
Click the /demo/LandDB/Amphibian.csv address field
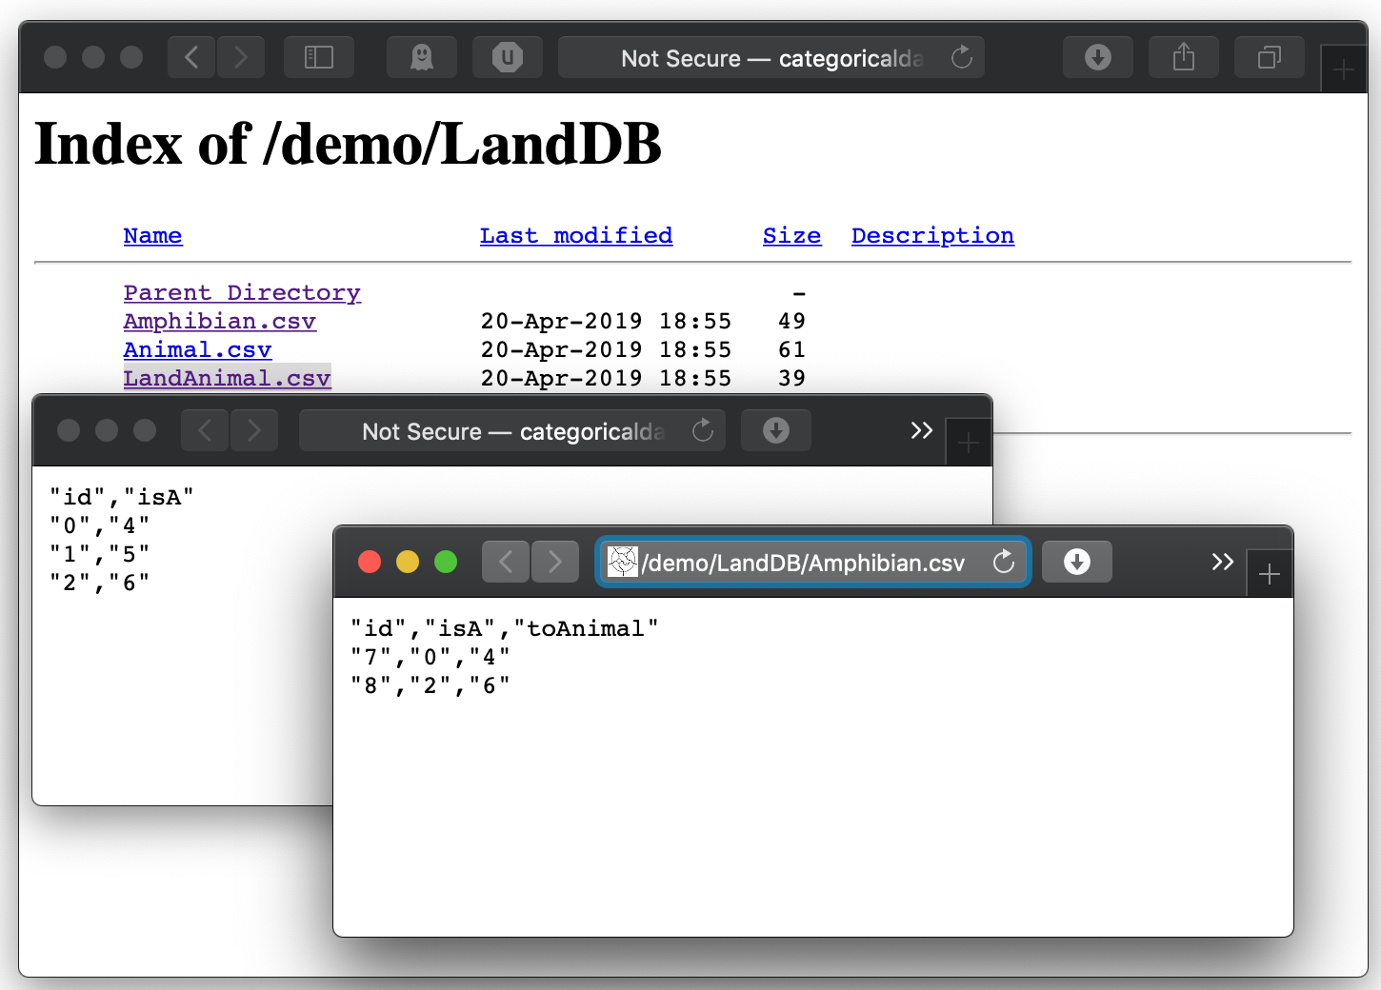[802, 563]
